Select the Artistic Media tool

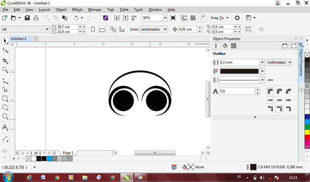(5, 89)
